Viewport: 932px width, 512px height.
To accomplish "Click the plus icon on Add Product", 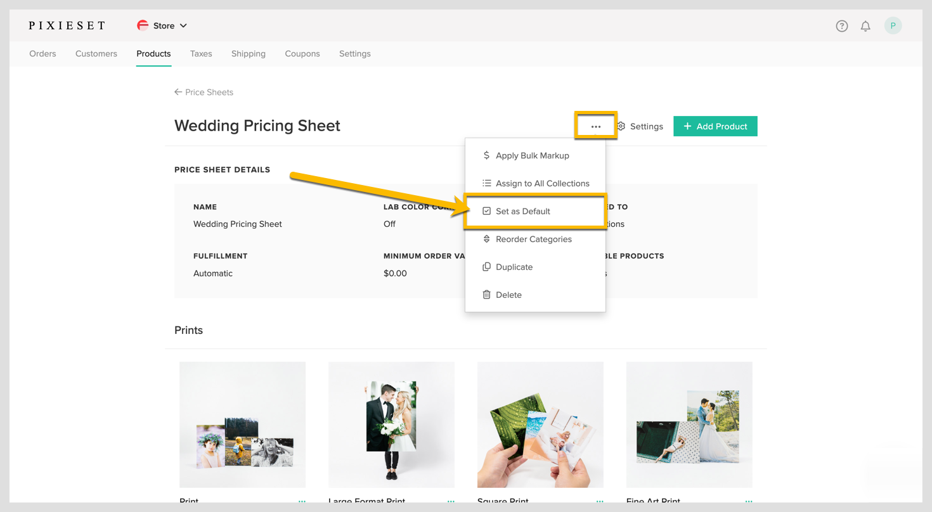I will click(687, 126).
